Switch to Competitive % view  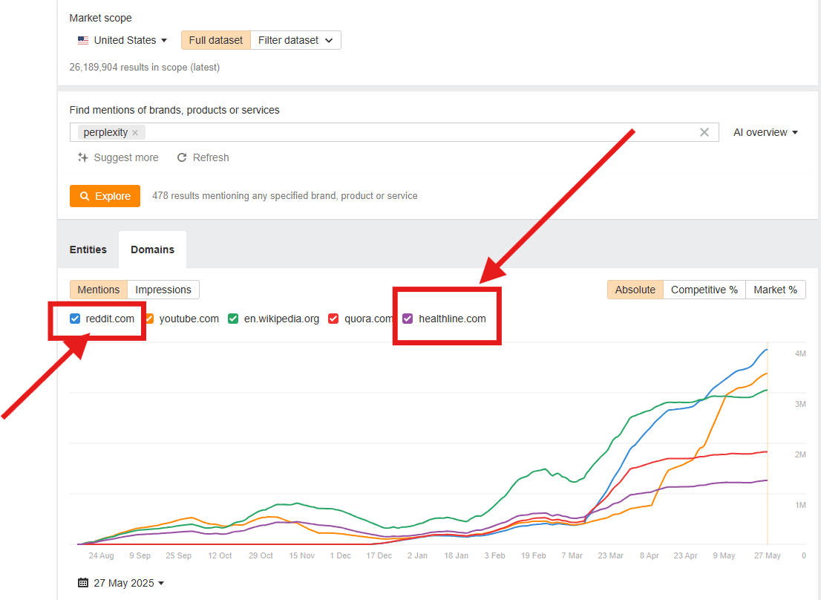[704, 290]
